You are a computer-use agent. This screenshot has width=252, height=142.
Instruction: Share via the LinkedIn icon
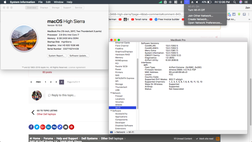[x=48, y=127]
